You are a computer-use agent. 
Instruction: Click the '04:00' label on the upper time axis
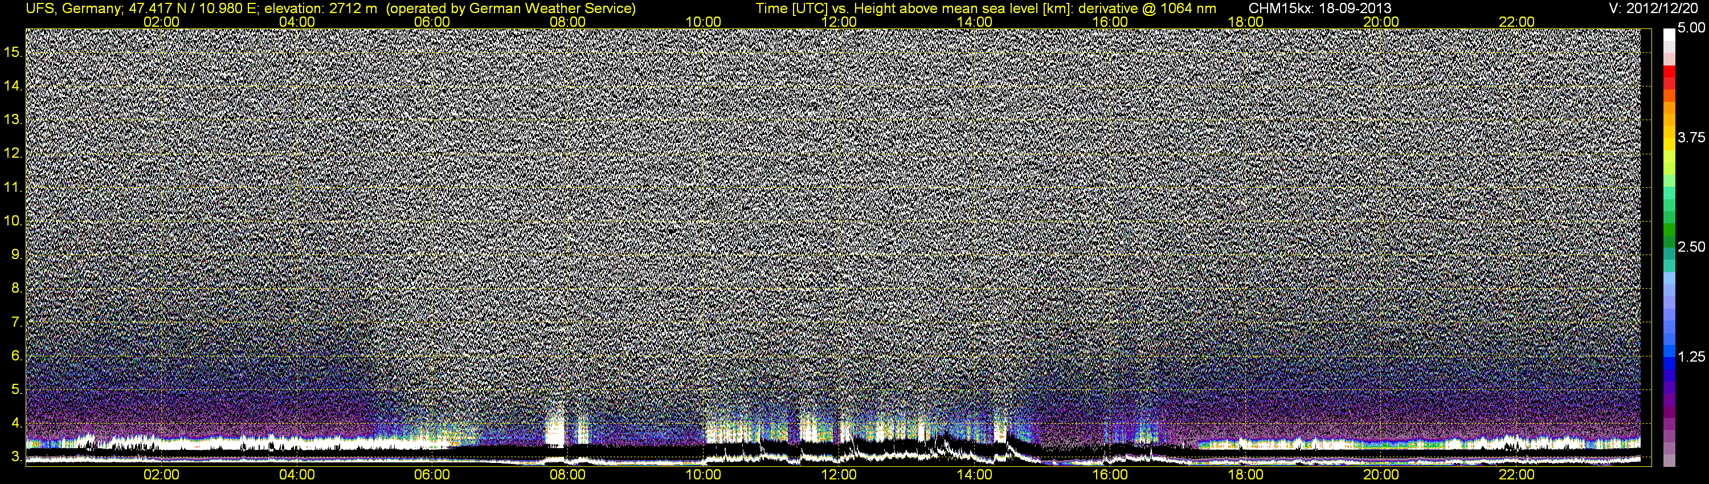coord(297,22)
